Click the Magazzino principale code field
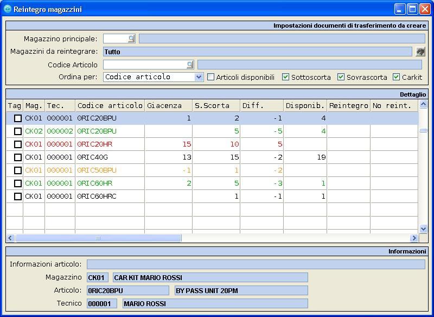Viewport: 434px width, 317px height. tap(116, 39)
